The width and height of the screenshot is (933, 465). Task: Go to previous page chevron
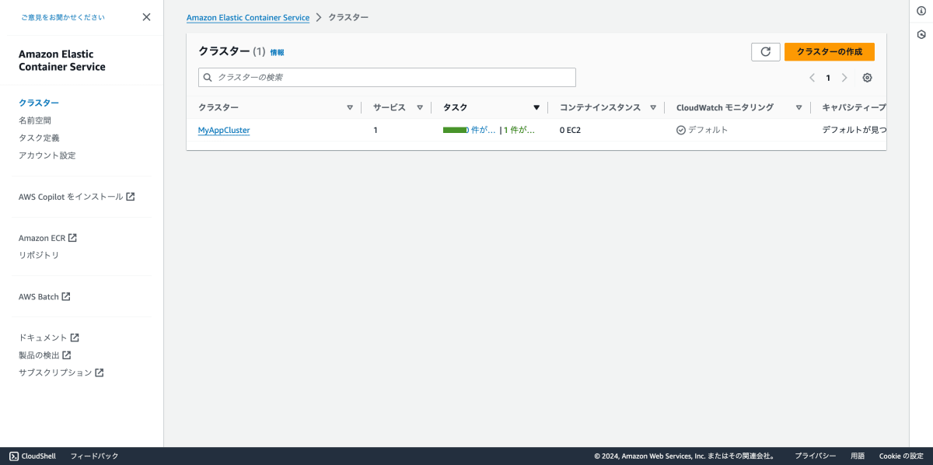812,78
